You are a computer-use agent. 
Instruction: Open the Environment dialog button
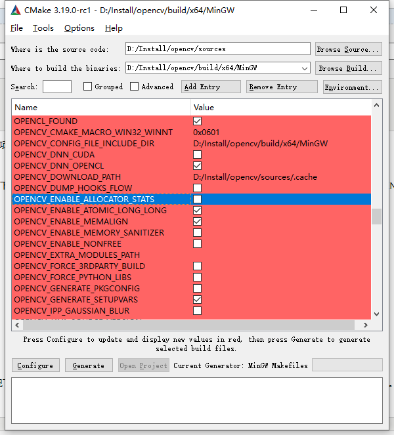353,87
